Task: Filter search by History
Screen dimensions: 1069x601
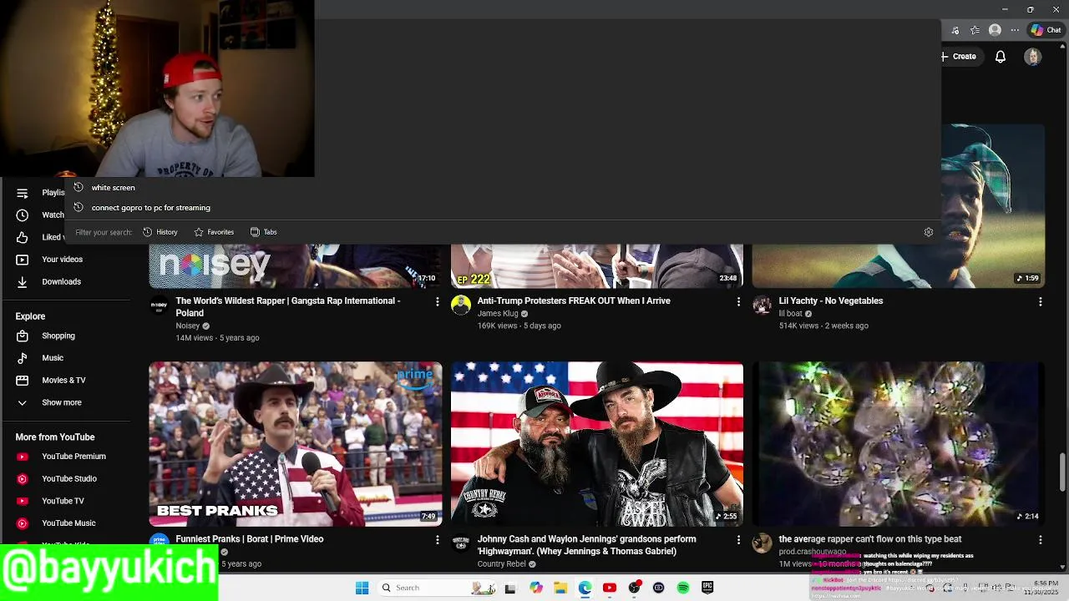Action: tap(160, 232)
